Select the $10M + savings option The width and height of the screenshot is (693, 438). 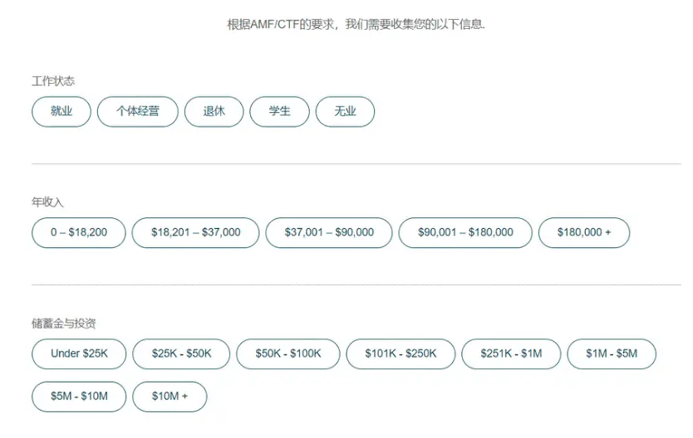click(x=170, y=397)
